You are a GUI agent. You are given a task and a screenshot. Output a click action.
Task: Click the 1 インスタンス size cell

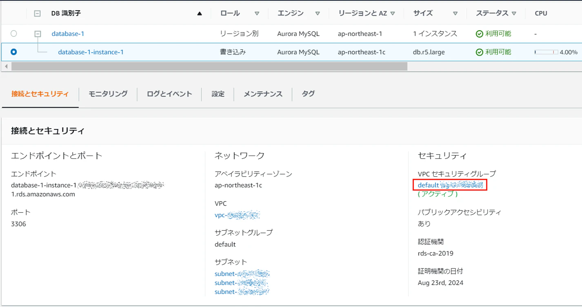(x=435, y=33)
